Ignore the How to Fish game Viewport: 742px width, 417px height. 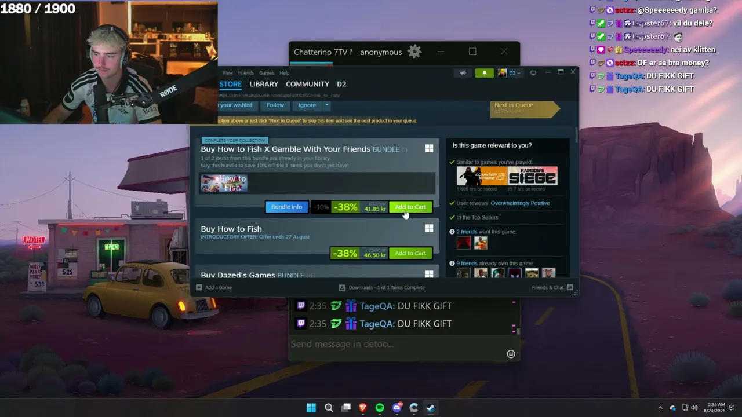coord(307,105)
